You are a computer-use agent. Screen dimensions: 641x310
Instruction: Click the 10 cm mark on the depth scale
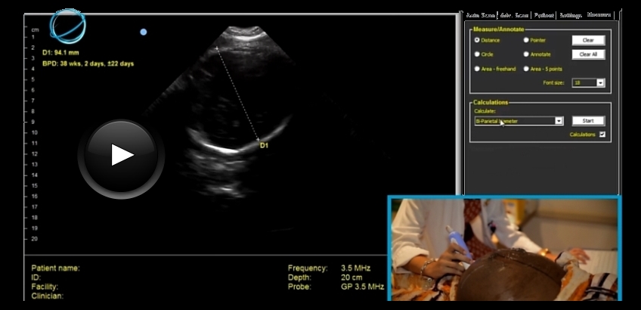tap(34, 132)
